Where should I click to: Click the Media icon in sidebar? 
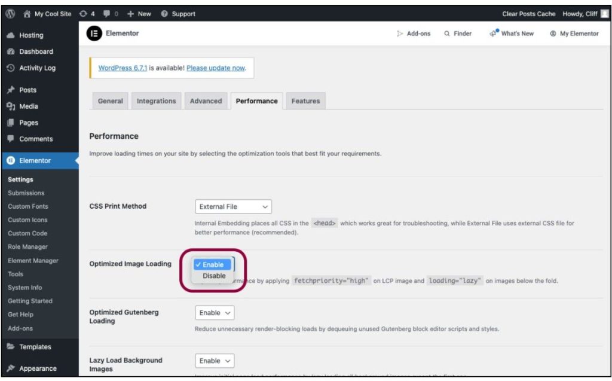pyautogui.click(x=11, y=106)
